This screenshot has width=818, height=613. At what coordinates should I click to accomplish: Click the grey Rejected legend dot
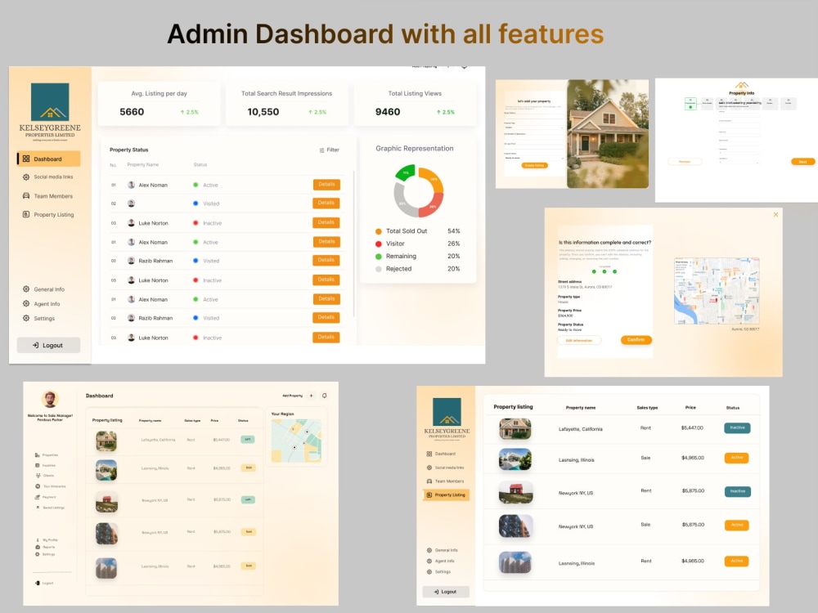coord(378,269)
